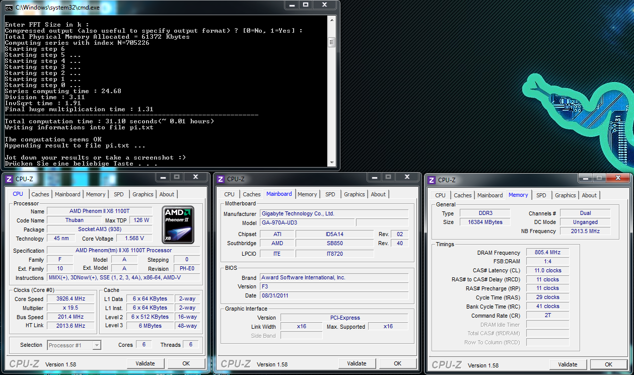Click the Manufacturer field Gigabyte Technology Co., Ltd.

(x=334, y=213)
